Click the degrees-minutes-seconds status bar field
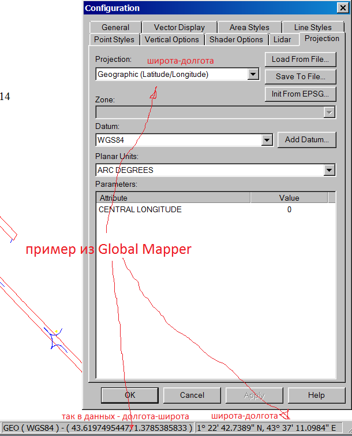 pos(268,428)
